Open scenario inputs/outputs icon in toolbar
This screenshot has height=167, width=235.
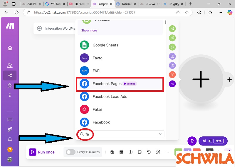coord(121,152)
